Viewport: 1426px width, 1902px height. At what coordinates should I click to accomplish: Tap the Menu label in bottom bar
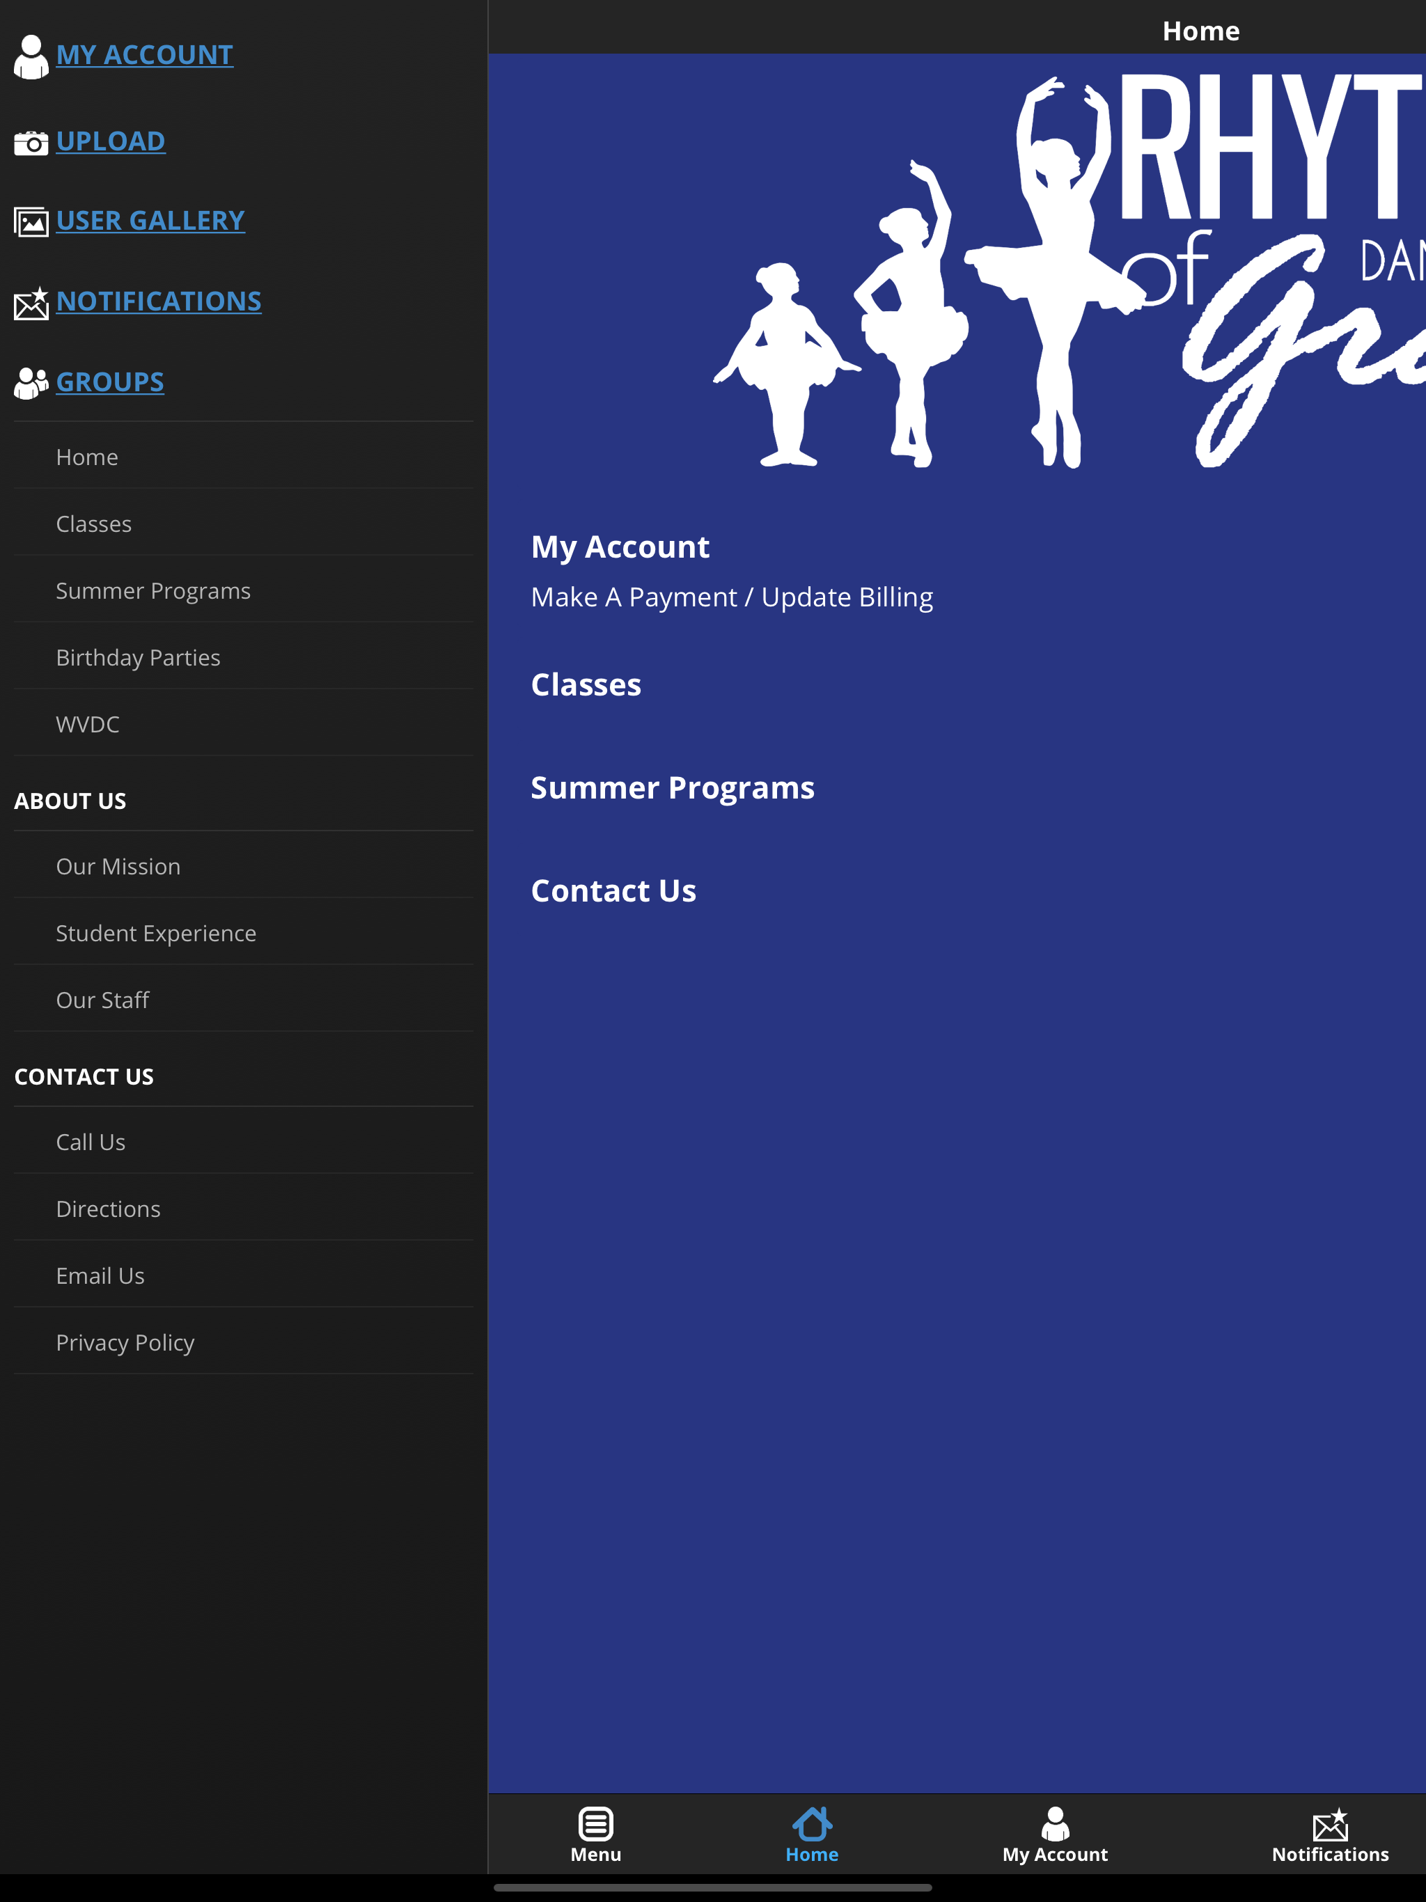[595, 1854]
